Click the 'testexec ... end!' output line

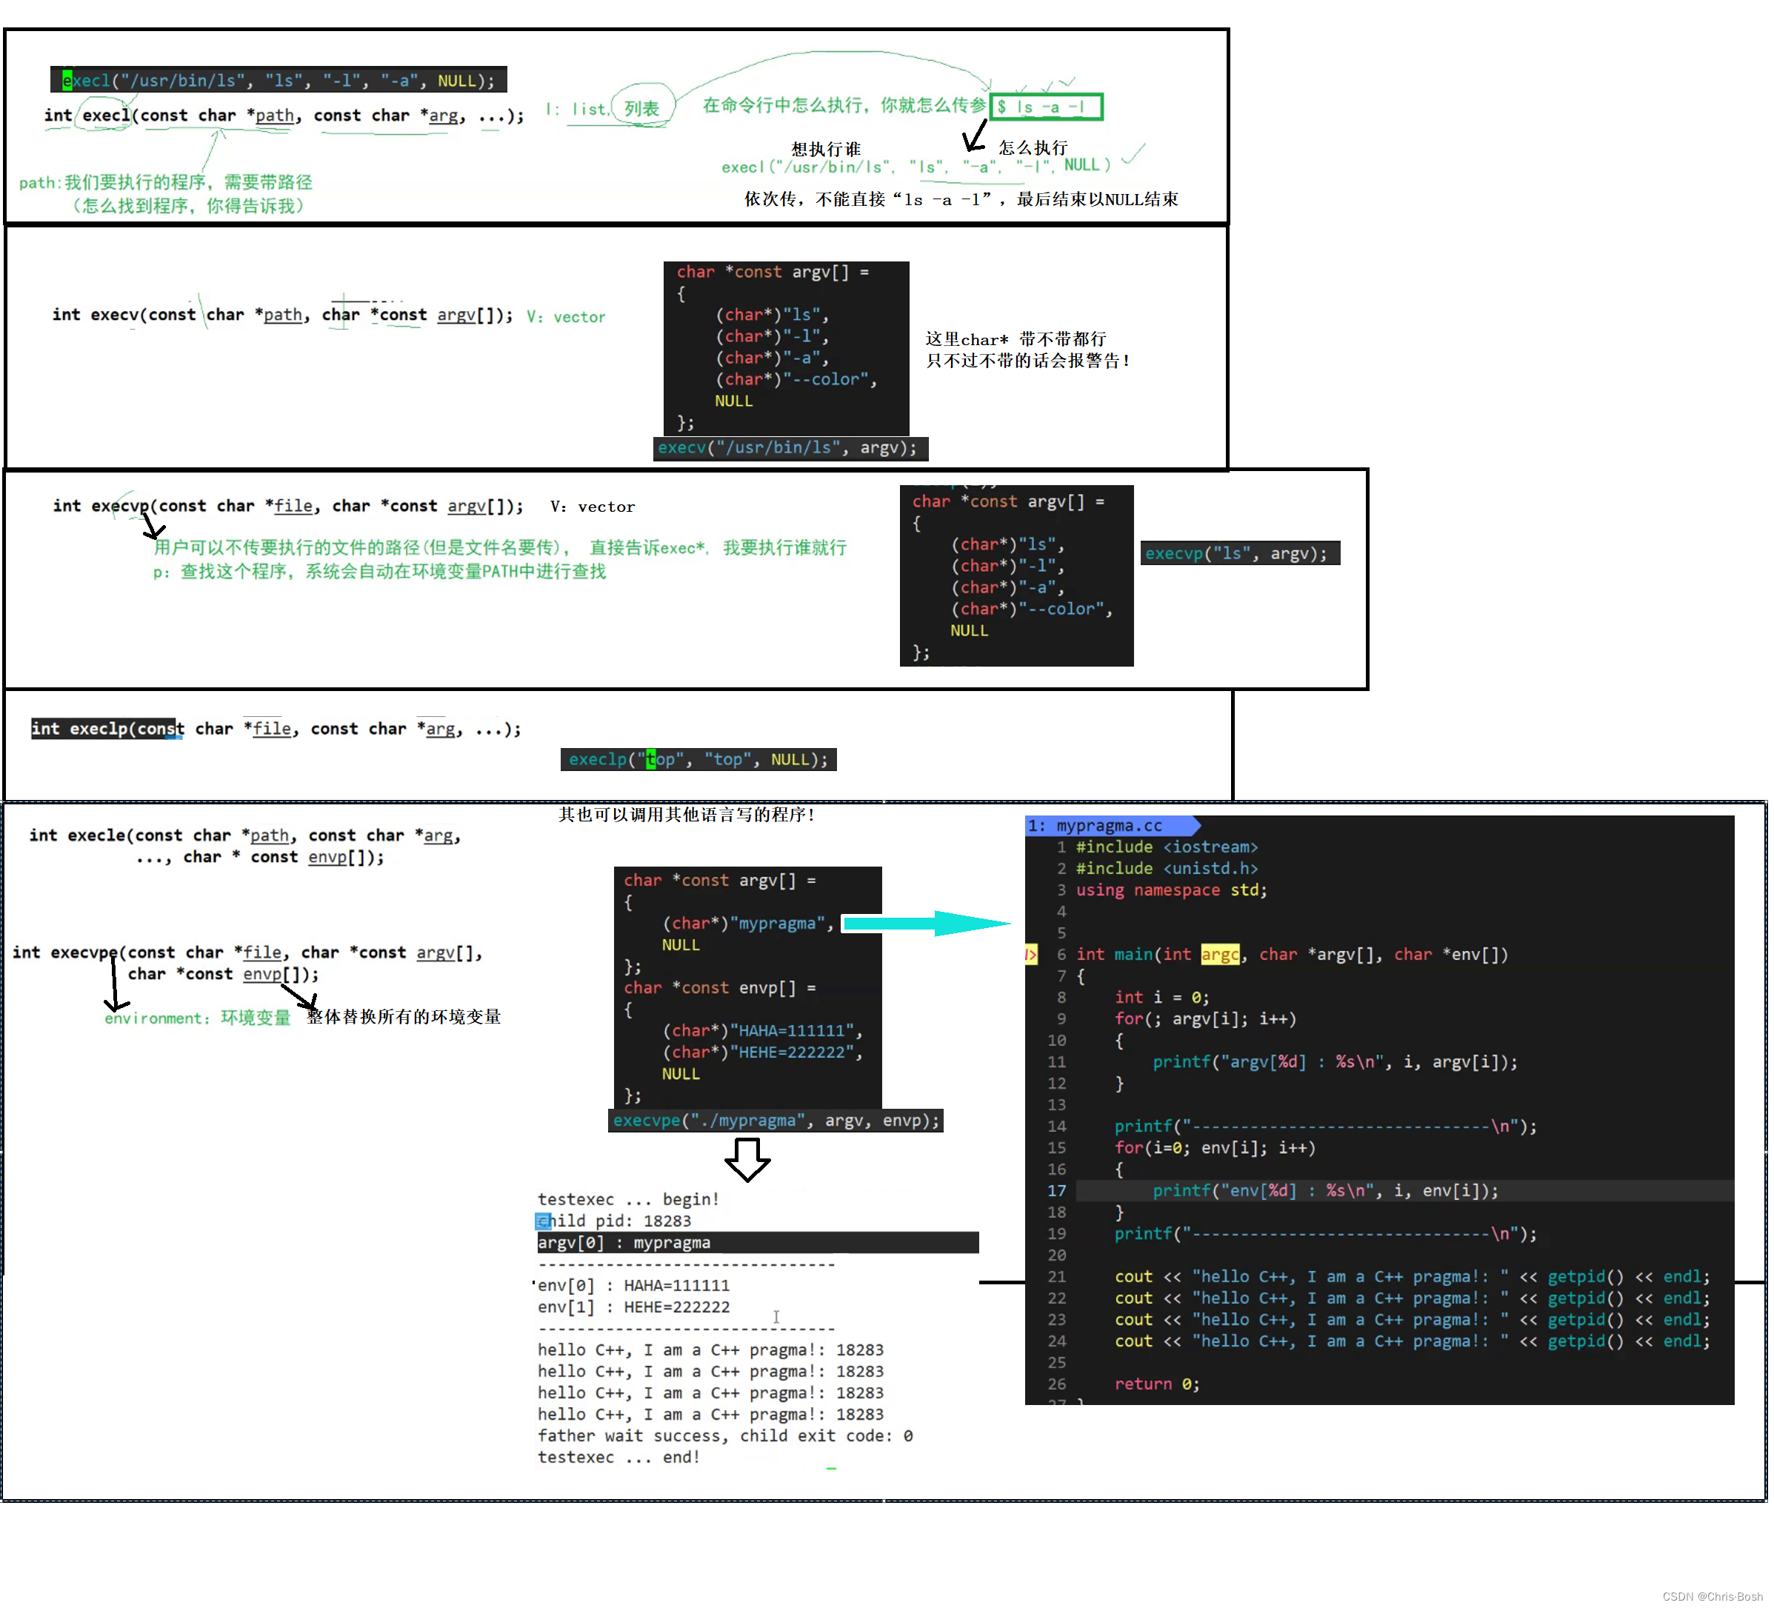(x=618, y=1458)
